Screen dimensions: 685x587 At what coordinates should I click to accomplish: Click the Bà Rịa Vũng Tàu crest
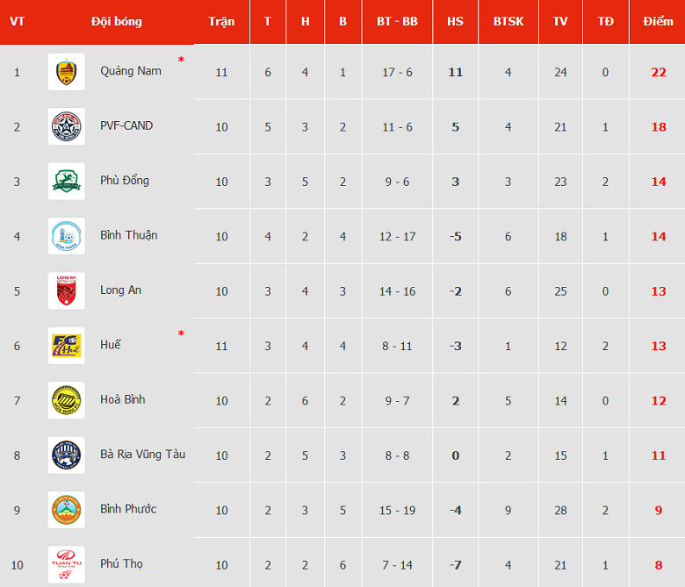point(67,455)
